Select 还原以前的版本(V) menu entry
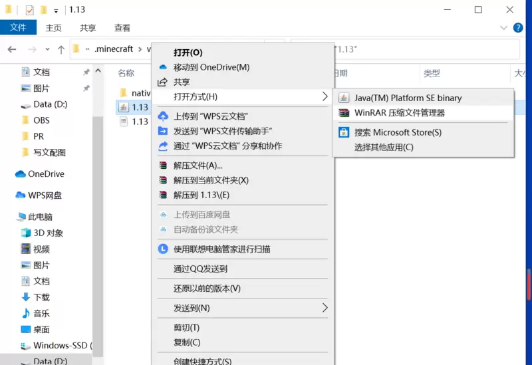The width and height of the screenshot is (532, 365). [x=243, y=289]
